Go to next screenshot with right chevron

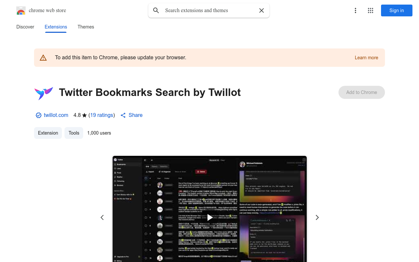(317, 217)
